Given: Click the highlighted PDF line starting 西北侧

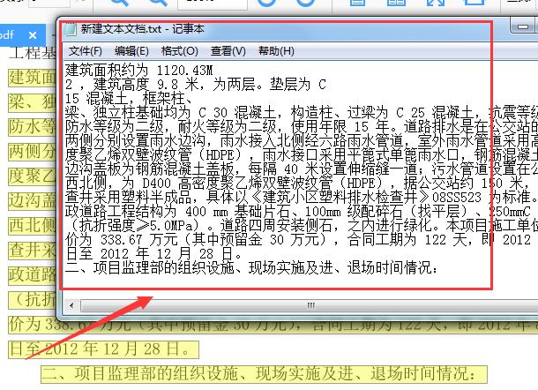Looking at the screenshot, I should tap(32, 226).
